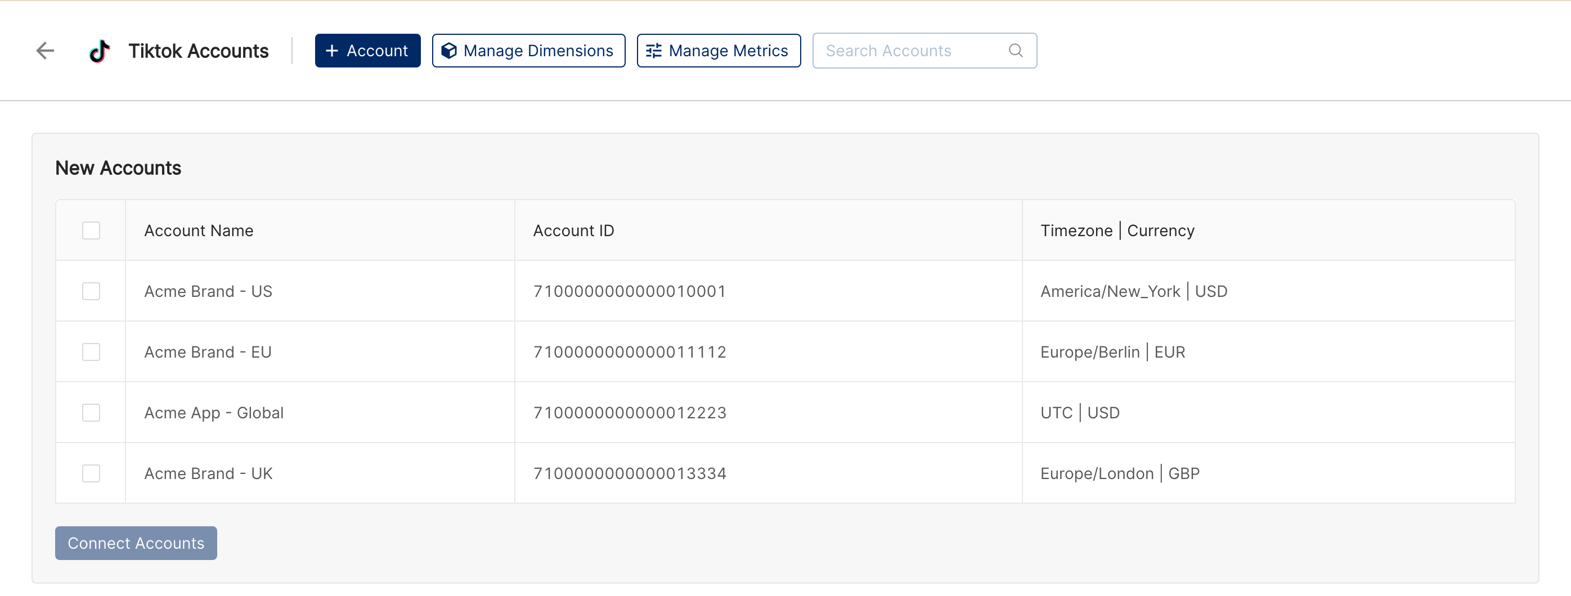Open Manage Dimensions
1571x596 pixels.
click(x=528, y=51)
